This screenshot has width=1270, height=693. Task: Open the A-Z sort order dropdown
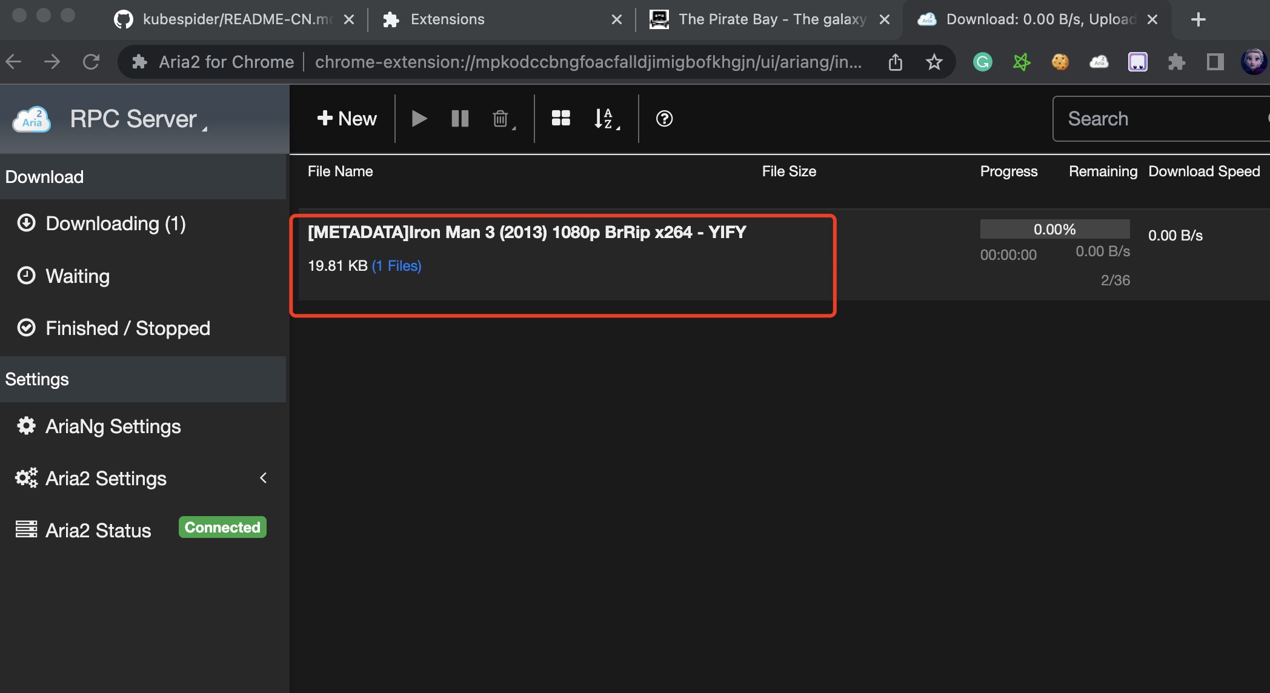[606, 119]
